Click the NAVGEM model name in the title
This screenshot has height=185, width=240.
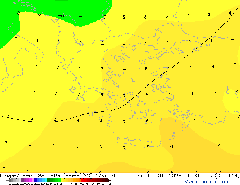pos(105,176)
